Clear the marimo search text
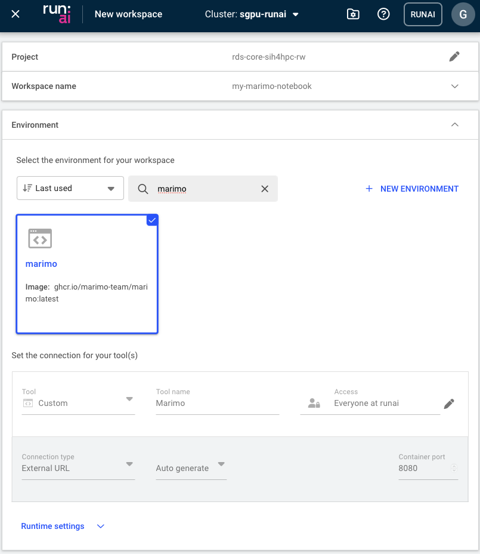 (x=265, y=189)
